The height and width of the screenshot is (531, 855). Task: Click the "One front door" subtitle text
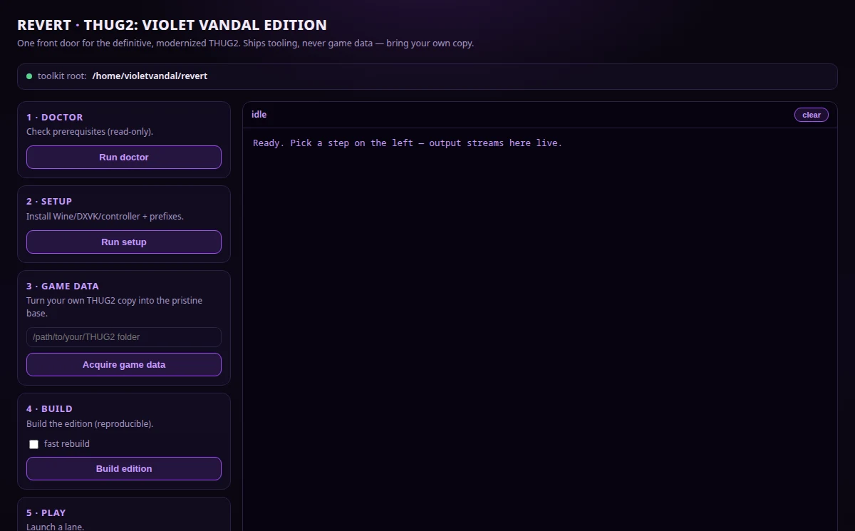[x=245, y=43]
